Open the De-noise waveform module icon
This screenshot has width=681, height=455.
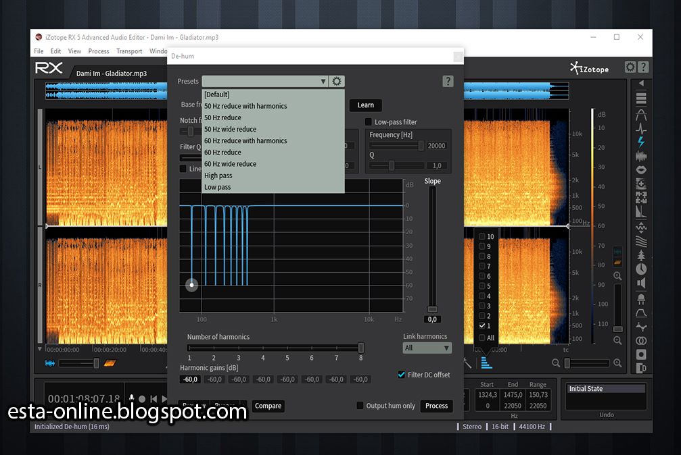(641, 156)
